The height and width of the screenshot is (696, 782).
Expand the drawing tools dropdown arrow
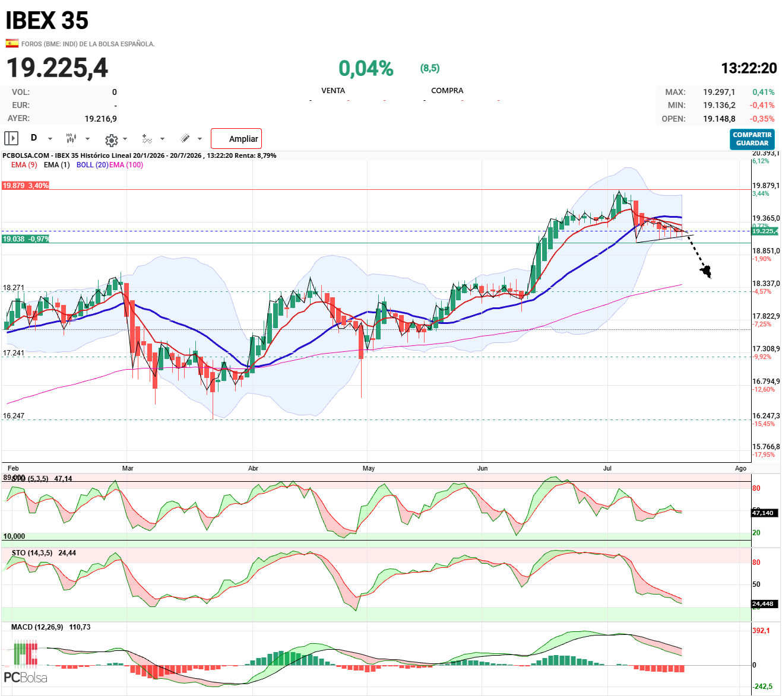coord(200,139)
